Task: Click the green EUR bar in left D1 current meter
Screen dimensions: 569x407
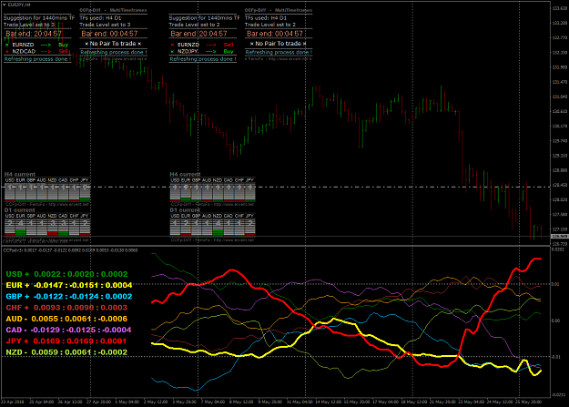Action: [x=21, y=232]
